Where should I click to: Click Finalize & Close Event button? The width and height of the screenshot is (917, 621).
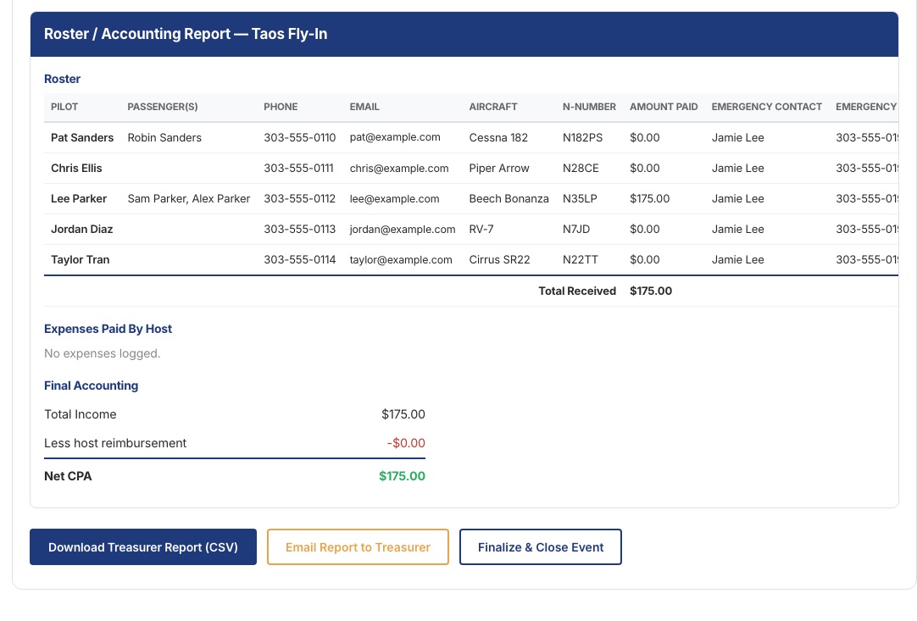[541, 546]
